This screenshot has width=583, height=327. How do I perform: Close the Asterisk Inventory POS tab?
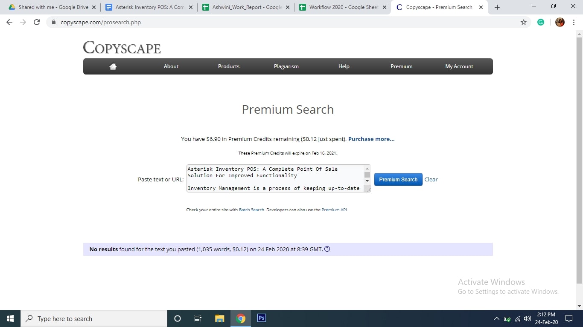[190, 7]
